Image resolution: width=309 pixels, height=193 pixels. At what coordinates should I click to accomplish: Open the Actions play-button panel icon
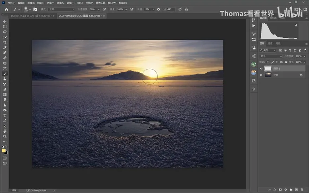point(253,26)
